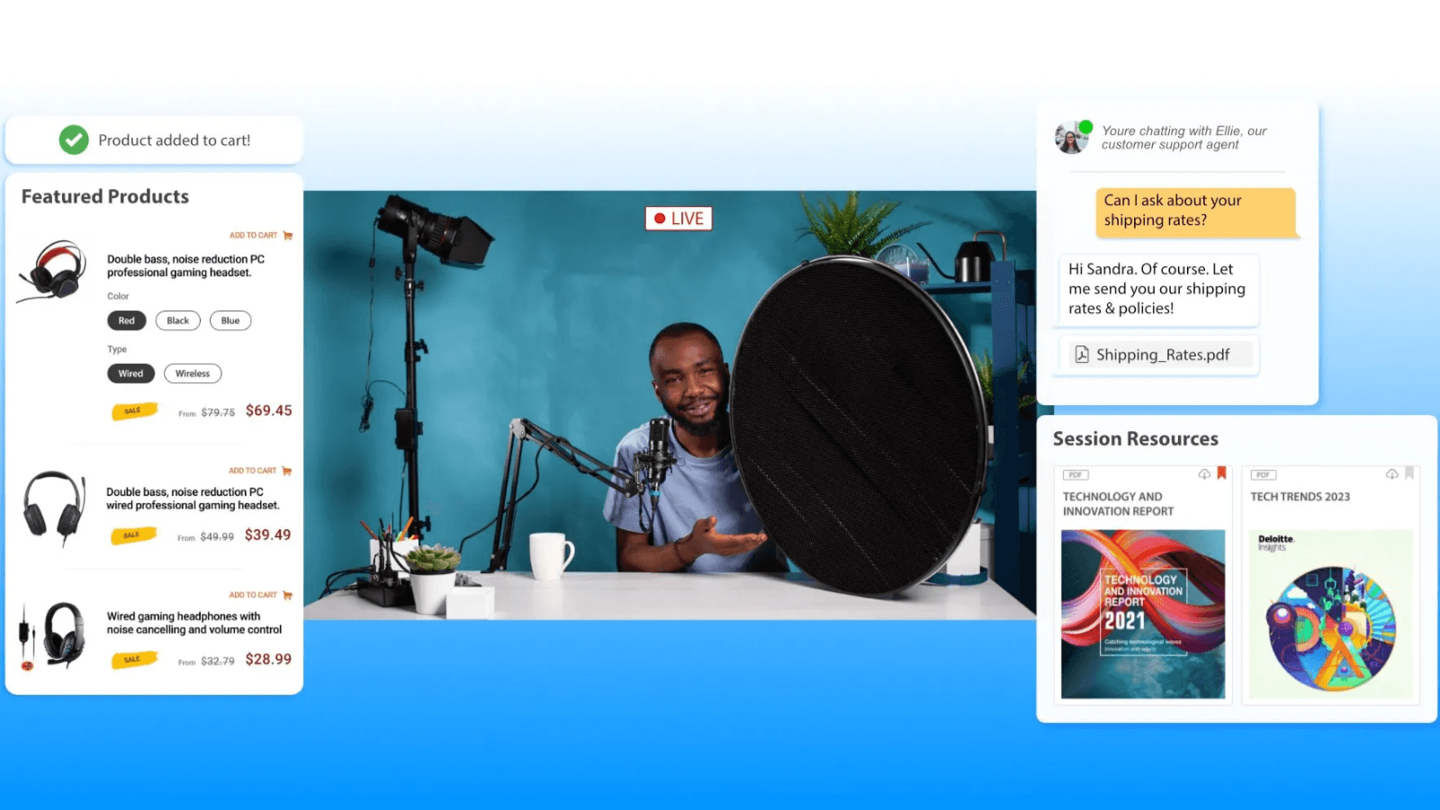
Task: Open the Deloitte Tech Trends 2023 cover
Action: [1330, 614]
